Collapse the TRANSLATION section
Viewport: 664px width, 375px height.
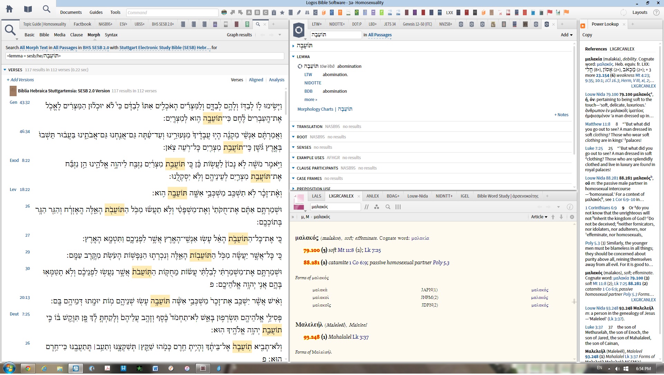coord(293,127)
